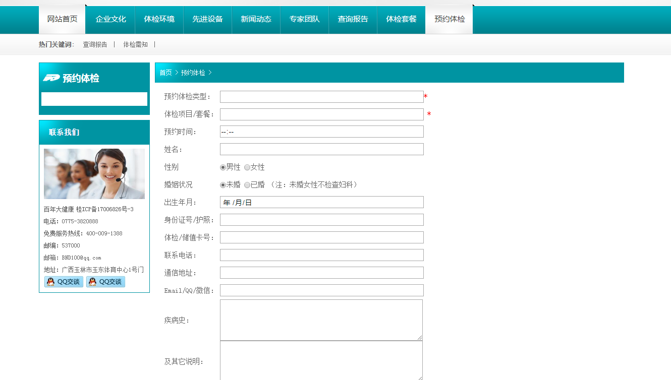This screenshot has height=380, width=671.
Task: Select the 未婚 radio button
Action: [x=223, y=185]
